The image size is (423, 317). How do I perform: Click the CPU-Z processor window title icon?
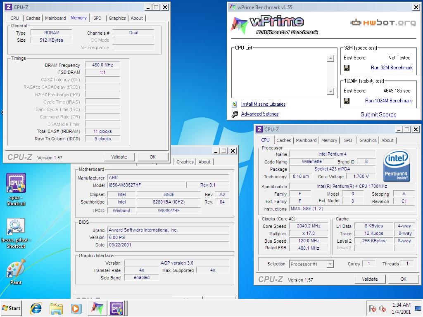pos(259,129)
